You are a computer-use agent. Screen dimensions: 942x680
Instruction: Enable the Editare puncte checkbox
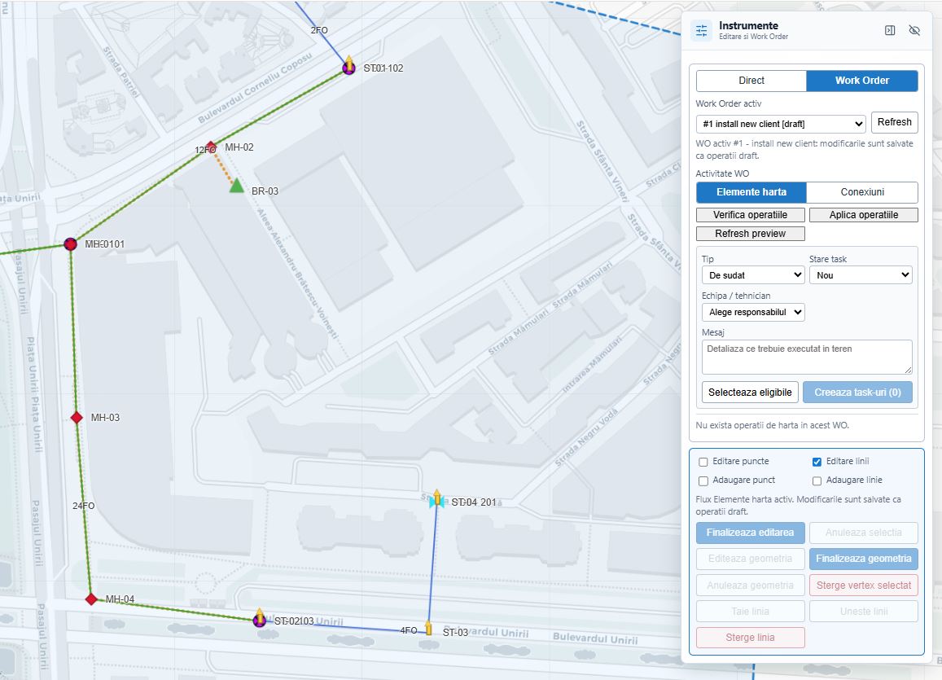click(x=703, y=462)
